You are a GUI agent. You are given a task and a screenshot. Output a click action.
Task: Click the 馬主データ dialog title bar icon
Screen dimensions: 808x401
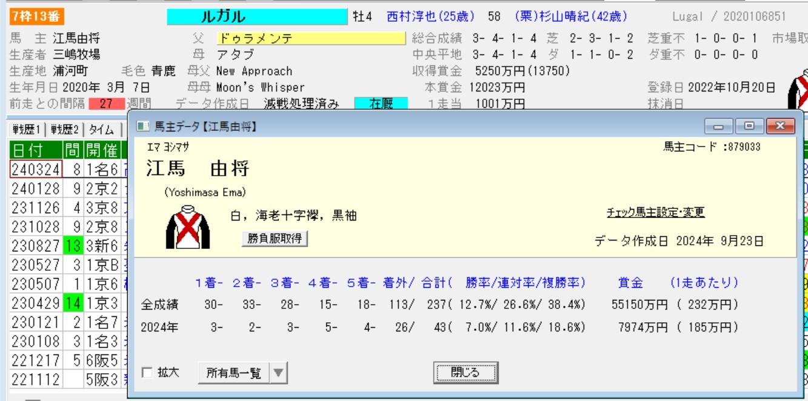click(x=142, y=127)
